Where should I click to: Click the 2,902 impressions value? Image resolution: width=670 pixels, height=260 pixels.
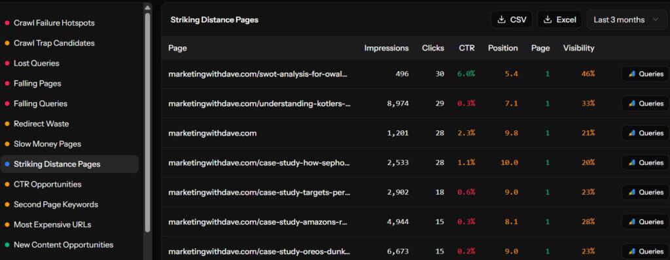(398, 192)
